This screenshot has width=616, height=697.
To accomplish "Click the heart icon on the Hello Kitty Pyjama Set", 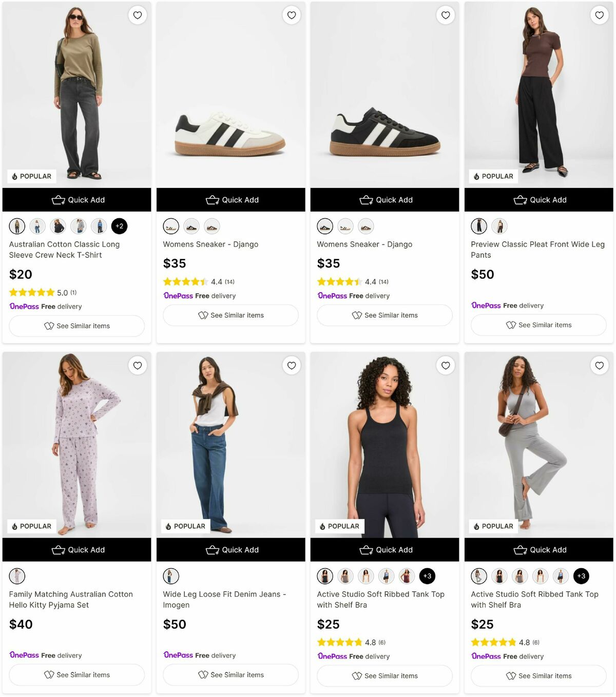I will pyautogui.click(x=137, y=366).
